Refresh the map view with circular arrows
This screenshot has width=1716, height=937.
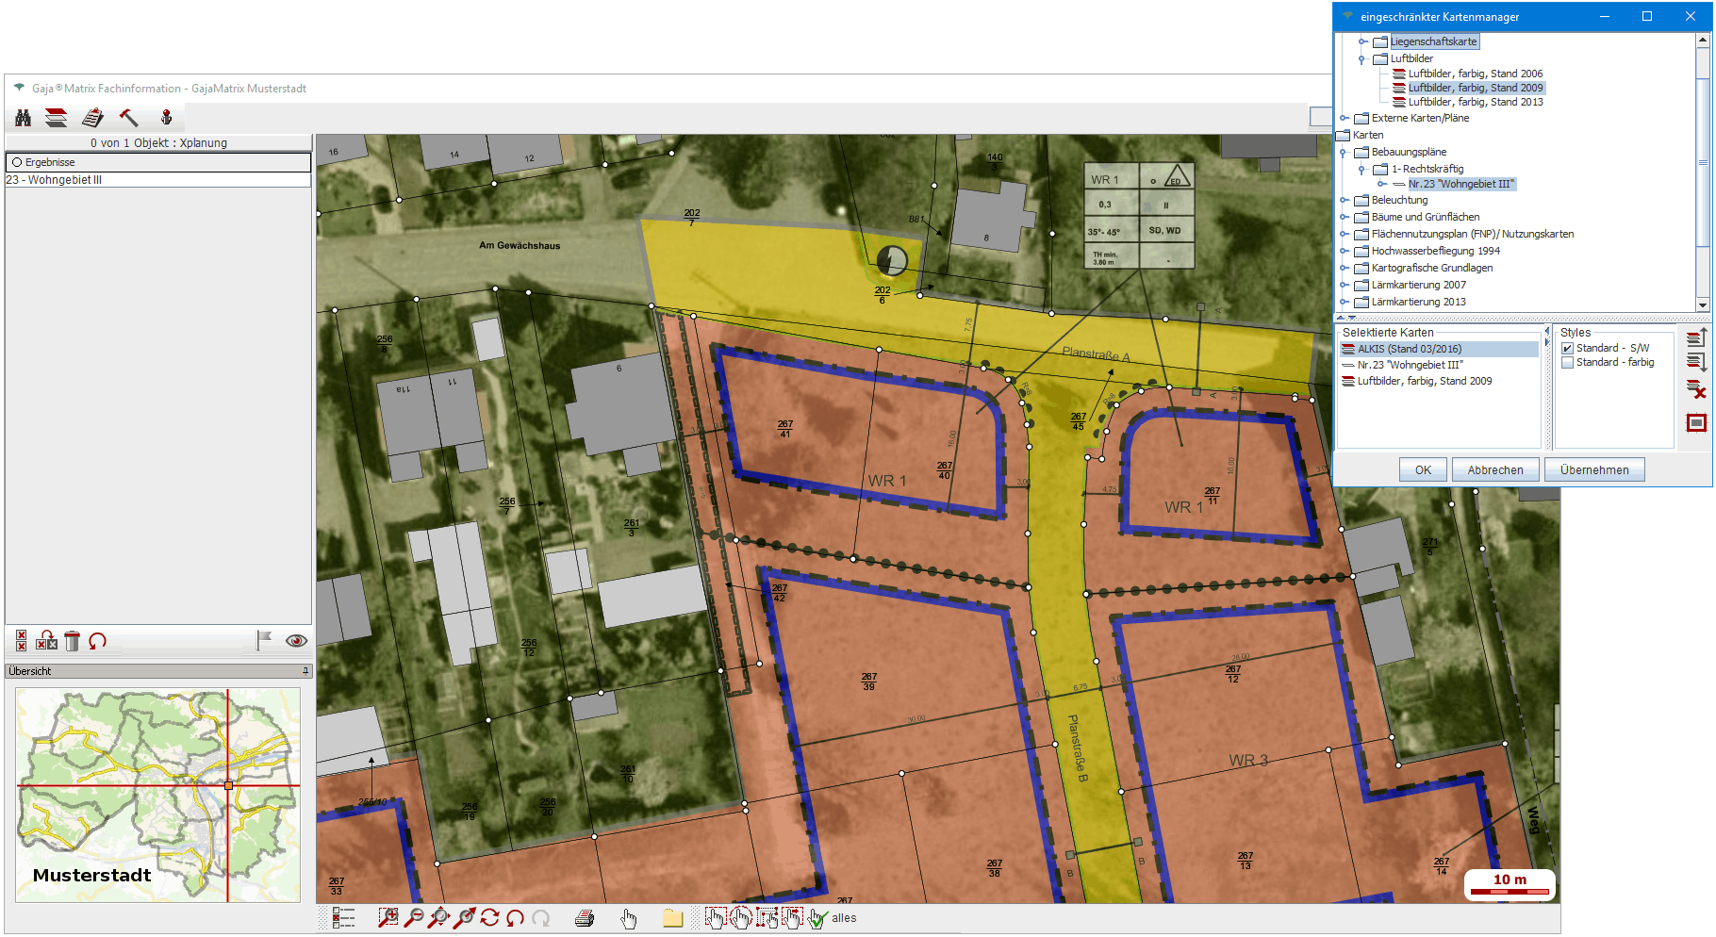click(489, 918)
